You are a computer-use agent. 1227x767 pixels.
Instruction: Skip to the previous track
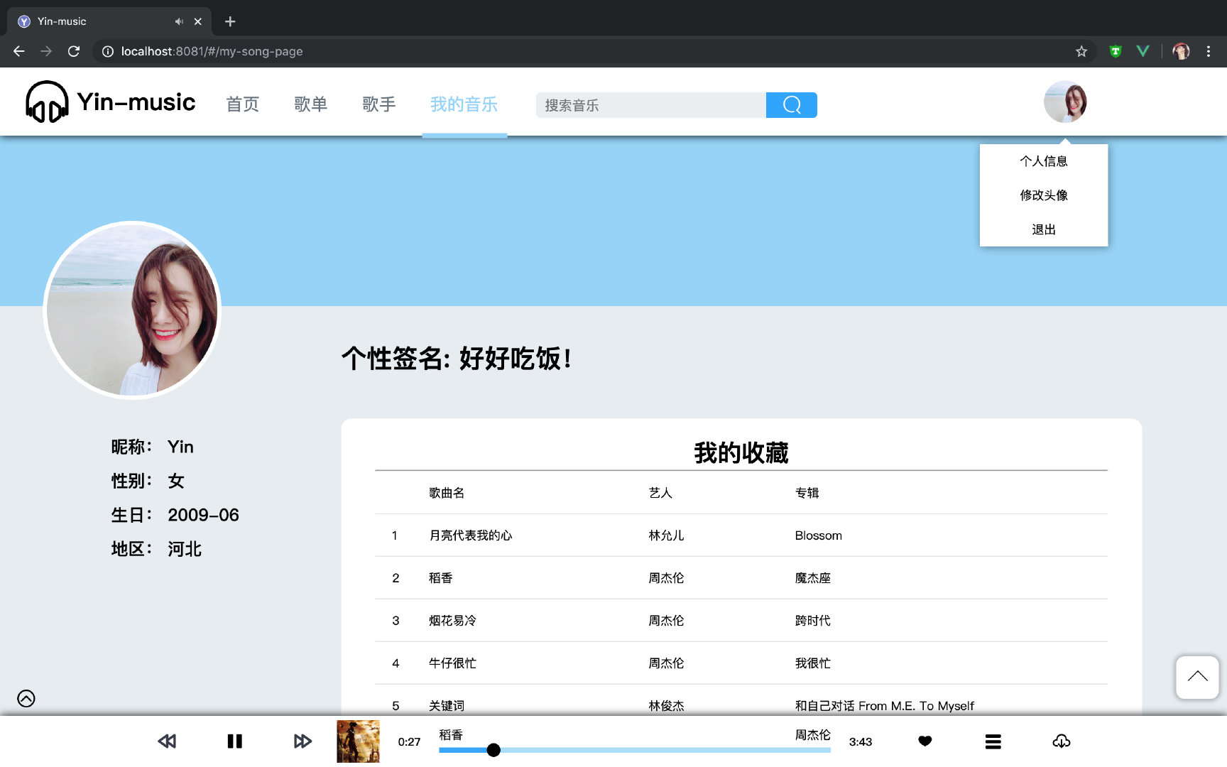click(167, 741)
